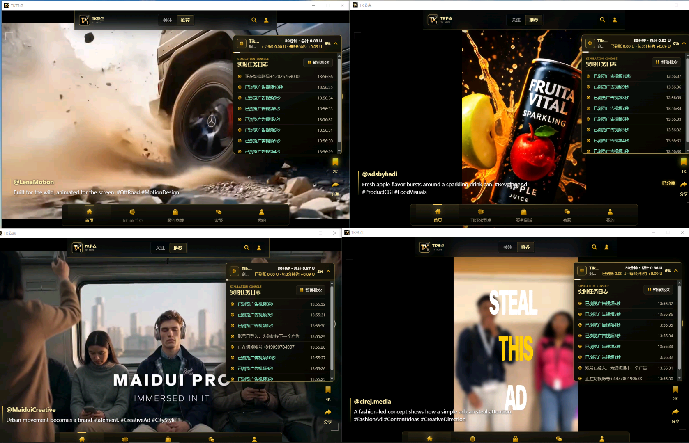The height and width of the screenshot is (443, 689).
Task: Share the @MaiduiCreative video
Action: click(328, 412)
